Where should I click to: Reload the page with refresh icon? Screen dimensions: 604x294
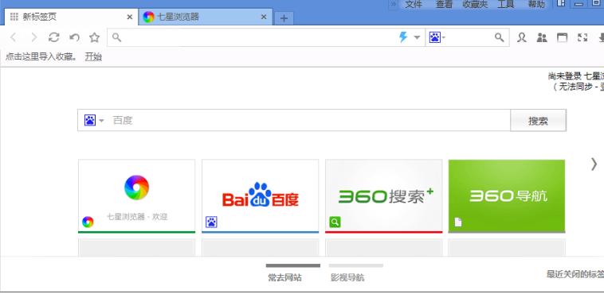(x=54, y=37)
